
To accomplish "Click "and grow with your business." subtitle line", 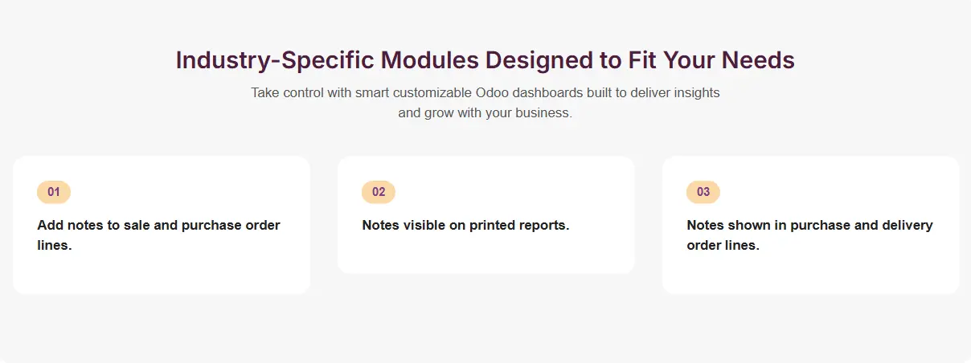I will point(485,112).
